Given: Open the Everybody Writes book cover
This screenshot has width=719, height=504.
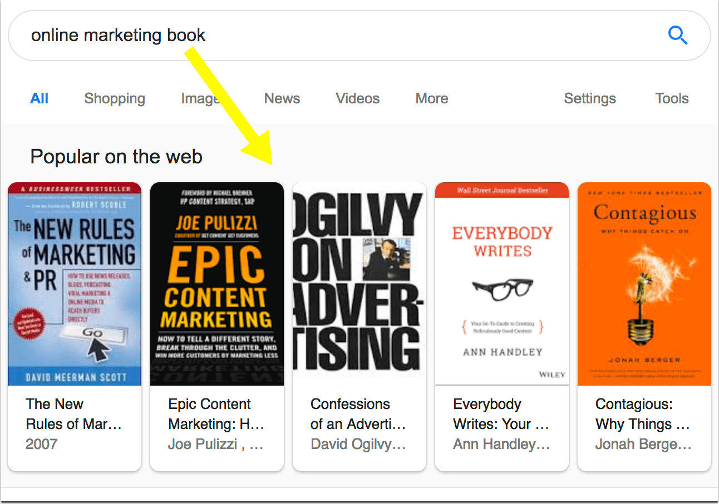Looking at the screenshot, I should click(x=502, y=284).
